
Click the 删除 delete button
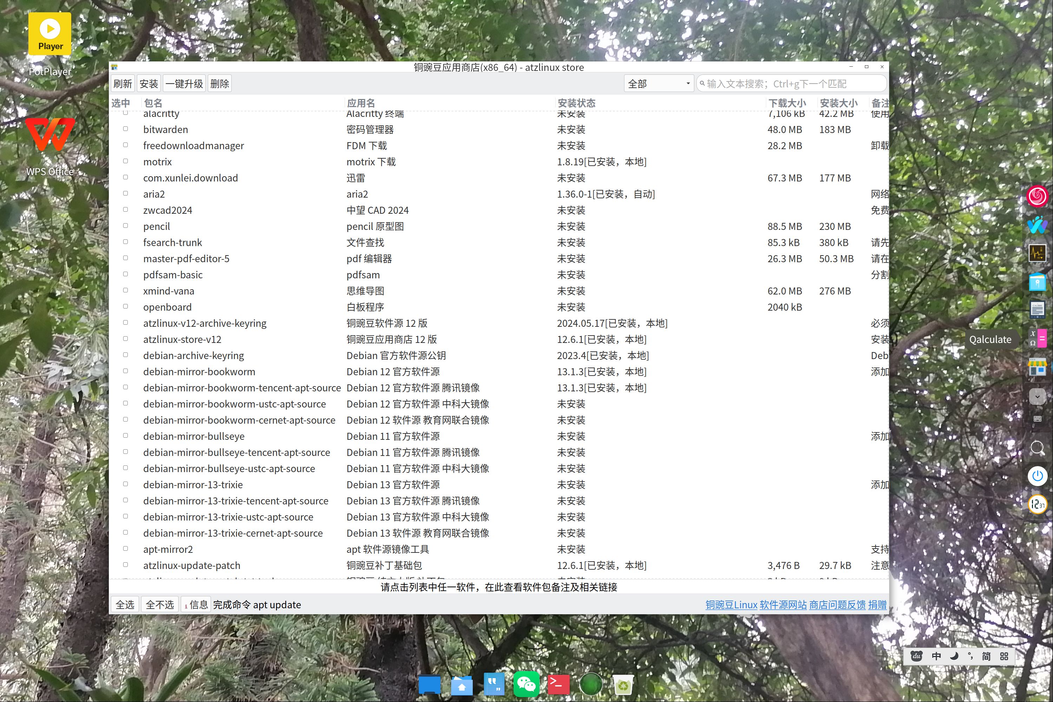click(219, 84)
